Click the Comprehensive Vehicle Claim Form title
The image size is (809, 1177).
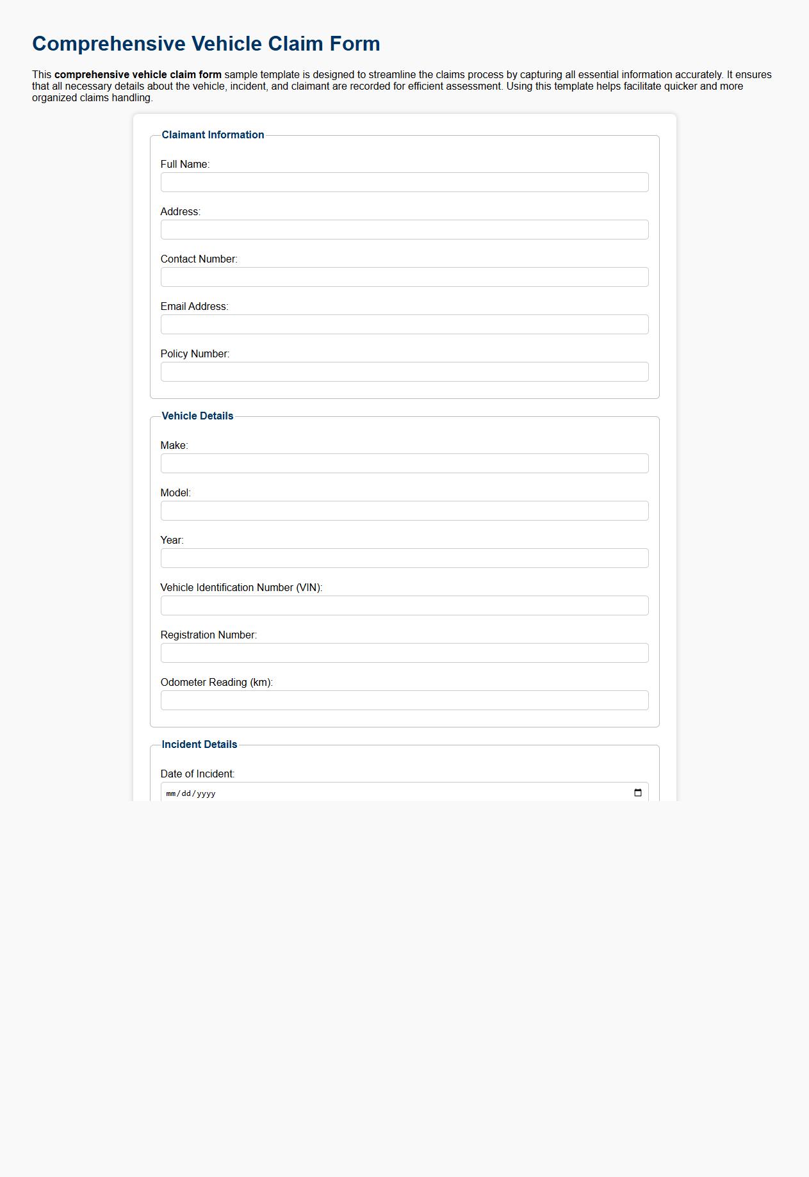click(x=206, y=44)
